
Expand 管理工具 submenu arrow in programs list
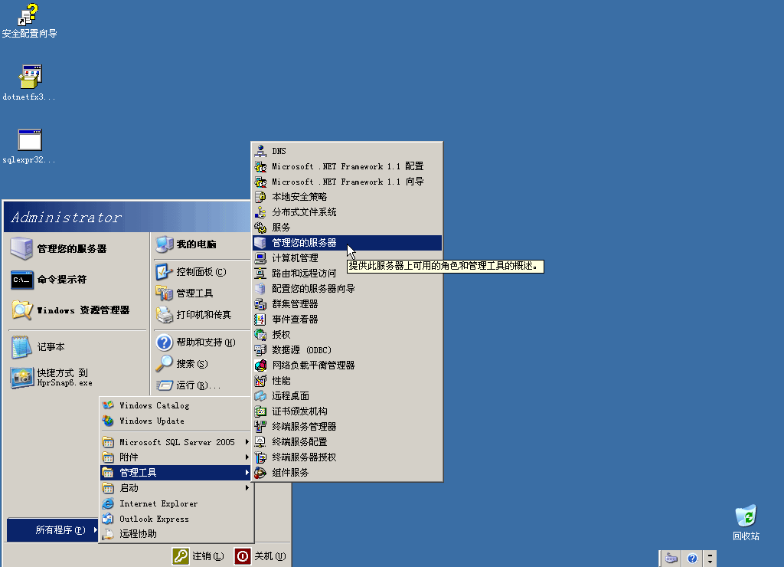tap(247, 473)
